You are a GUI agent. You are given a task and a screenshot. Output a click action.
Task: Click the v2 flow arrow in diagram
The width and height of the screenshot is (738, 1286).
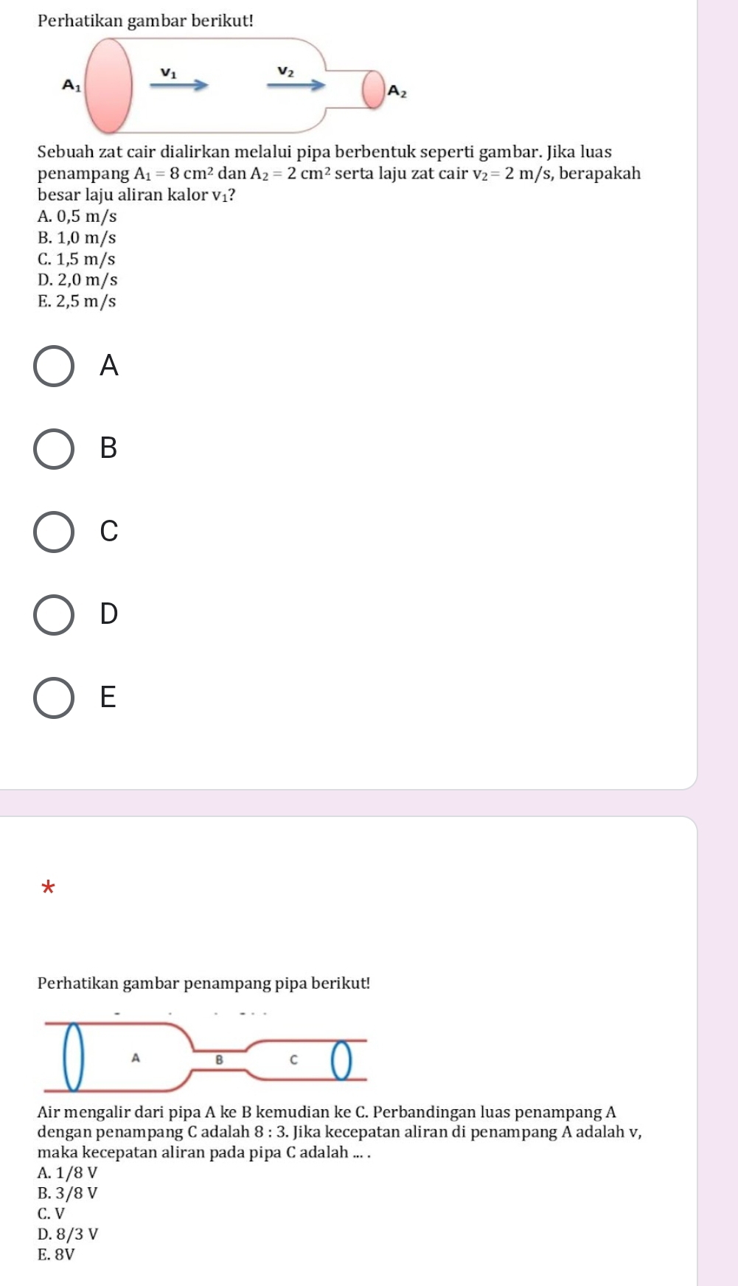pyautogui.click(x=296, y=85)
